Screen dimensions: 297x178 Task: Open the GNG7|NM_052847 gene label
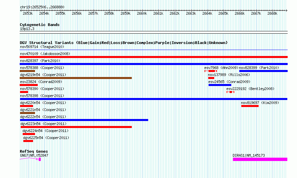tap(34, 155)
